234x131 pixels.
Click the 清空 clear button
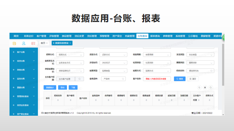coord(193,79)
